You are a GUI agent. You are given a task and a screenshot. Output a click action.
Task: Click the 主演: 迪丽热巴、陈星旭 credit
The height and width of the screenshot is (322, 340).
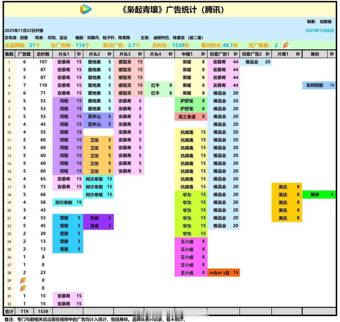click(172, 38)
